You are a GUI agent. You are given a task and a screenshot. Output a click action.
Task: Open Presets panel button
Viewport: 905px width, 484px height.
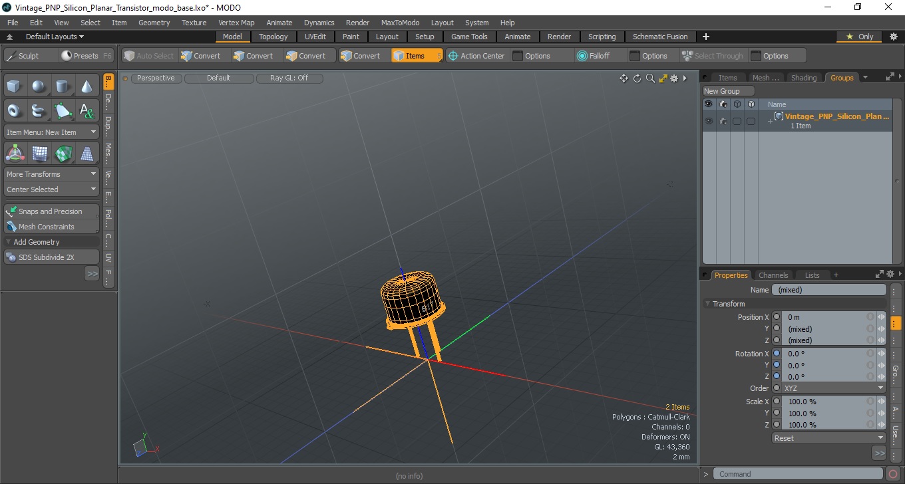(x=86, y=56)
